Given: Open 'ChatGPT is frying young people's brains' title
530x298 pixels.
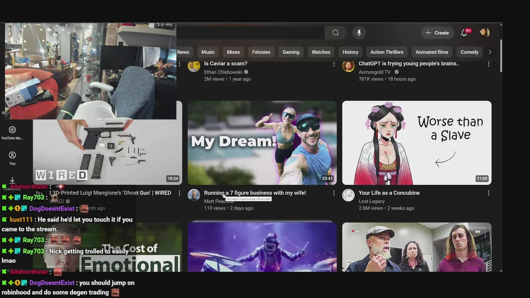Looking at the screenshot, I should [409, 64].
